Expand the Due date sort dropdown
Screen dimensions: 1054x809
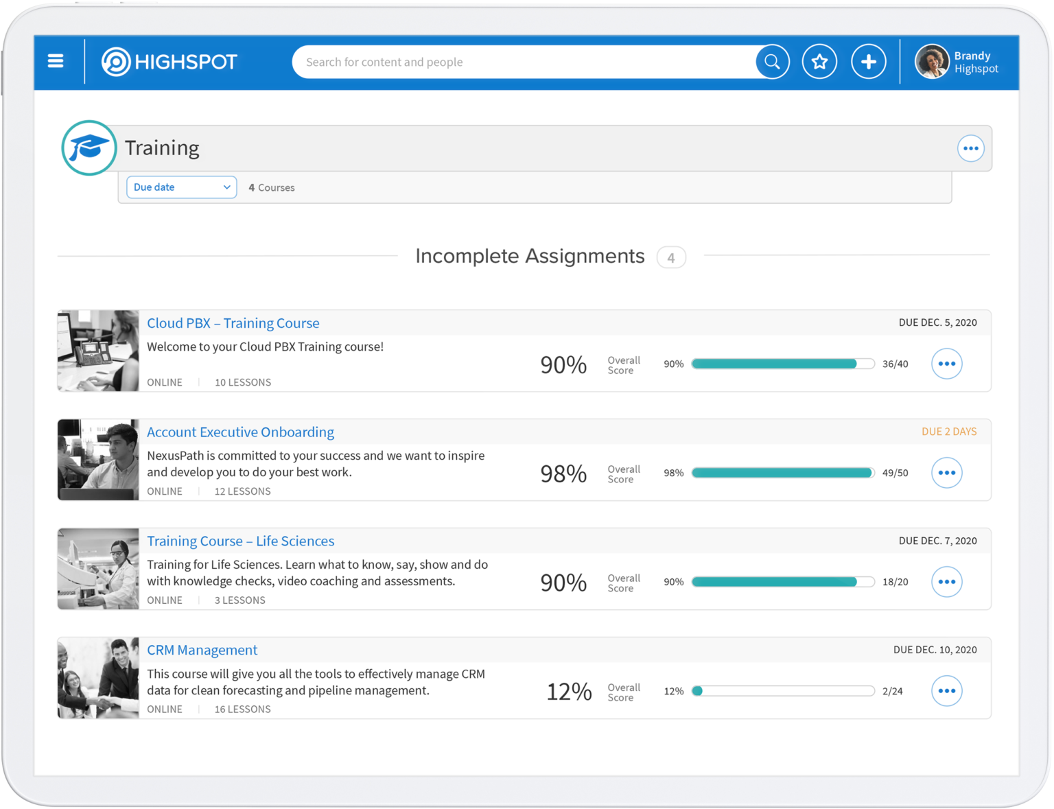tap(182, 187)
